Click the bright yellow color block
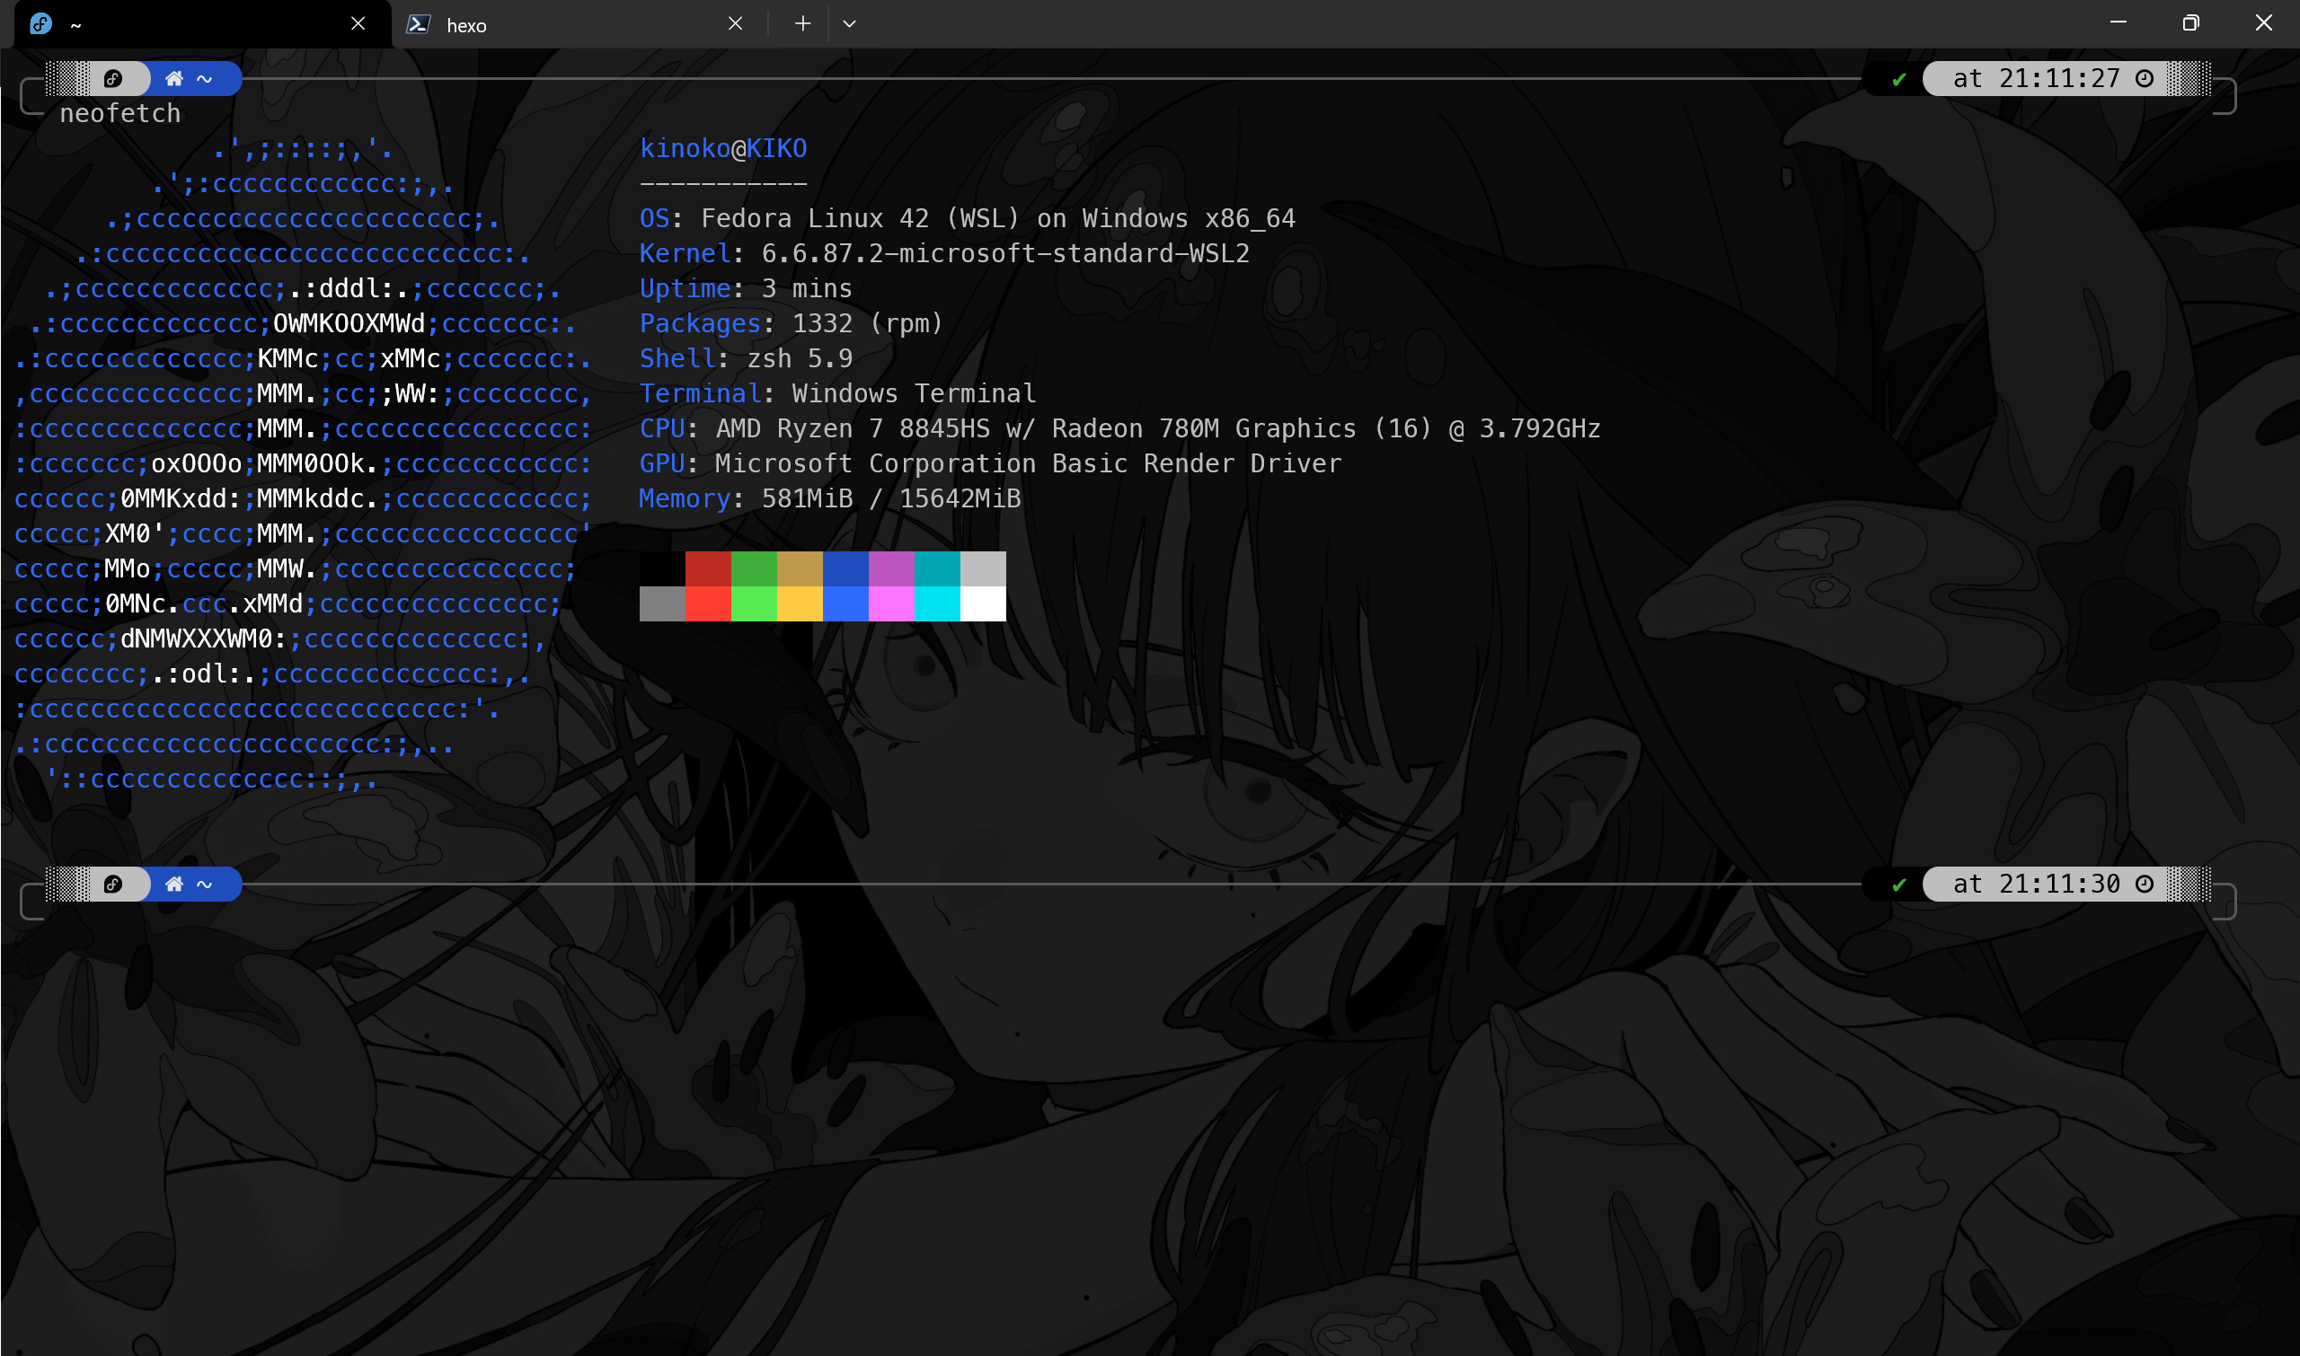Screen dimensions: 2300x1356 (x=800, y=604)
